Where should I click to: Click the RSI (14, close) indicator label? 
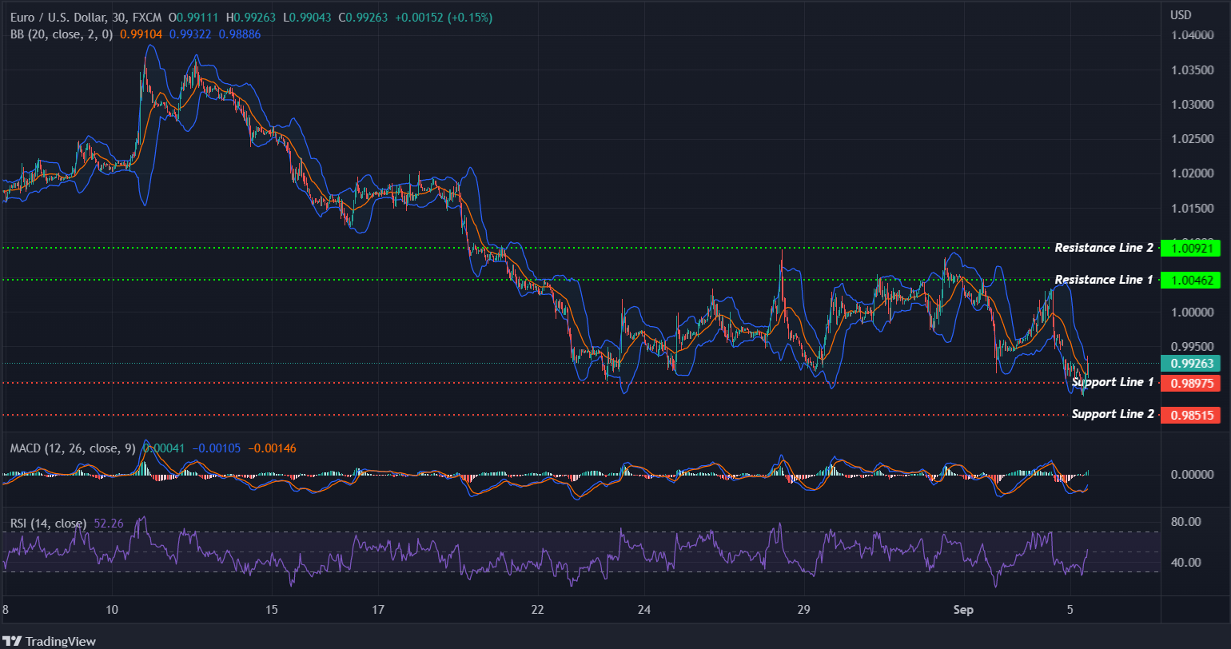point(48,524)
